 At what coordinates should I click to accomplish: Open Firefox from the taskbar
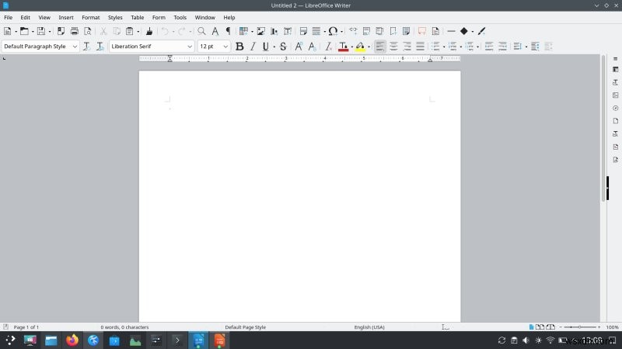coord(72,340)
